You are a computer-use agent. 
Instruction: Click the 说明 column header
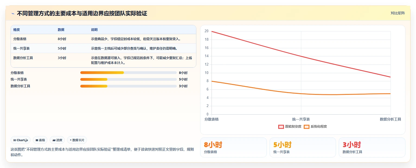[94, 30]
